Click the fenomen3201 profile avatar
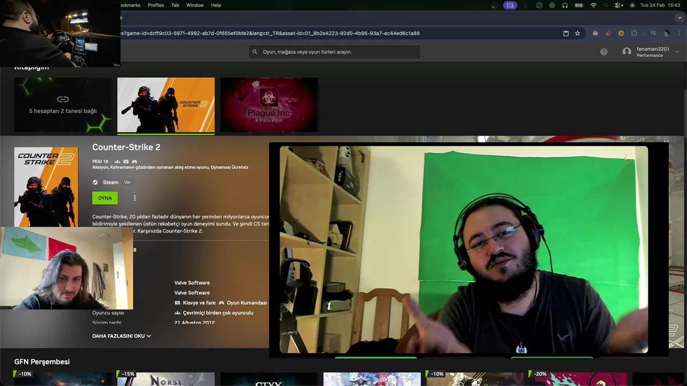Viewport: 687px width, 386px height. pyautogui.click(x=627, y=52)
